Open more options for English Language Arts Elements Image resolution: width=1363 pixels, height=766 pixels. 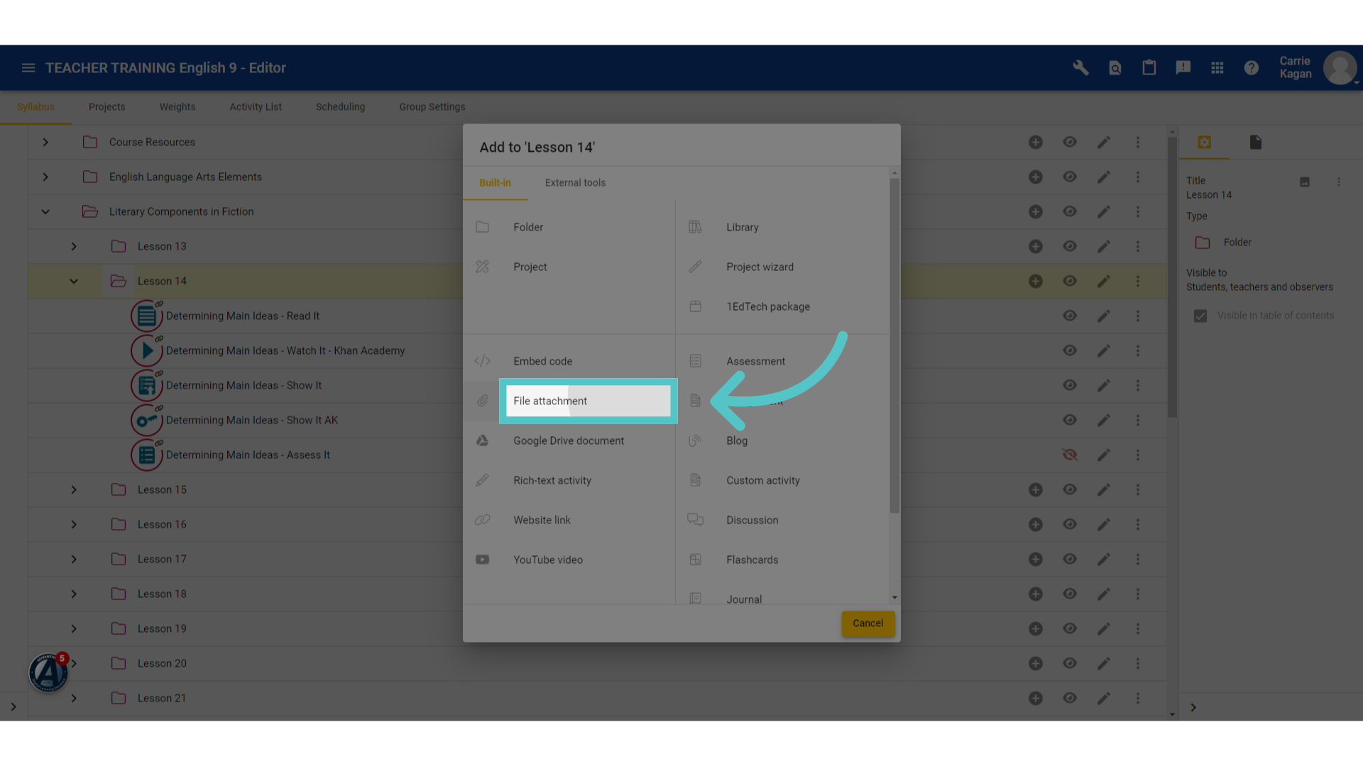[x=1138, y=177]
